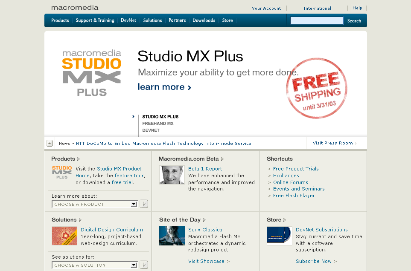Focus the search text field
411x271 pixels.
(317, 20)
